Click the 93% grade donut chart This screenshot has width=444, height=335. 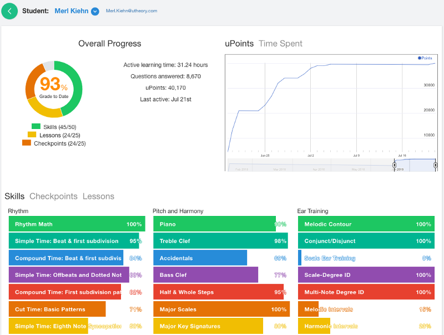click(x=54, y=89)
